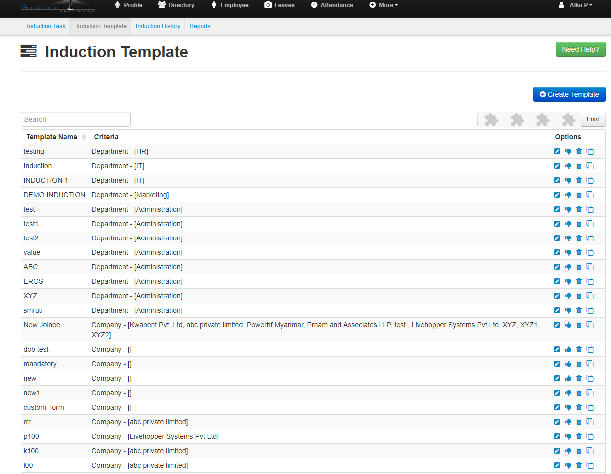Switch to the Induction History tab

point(157,26)
